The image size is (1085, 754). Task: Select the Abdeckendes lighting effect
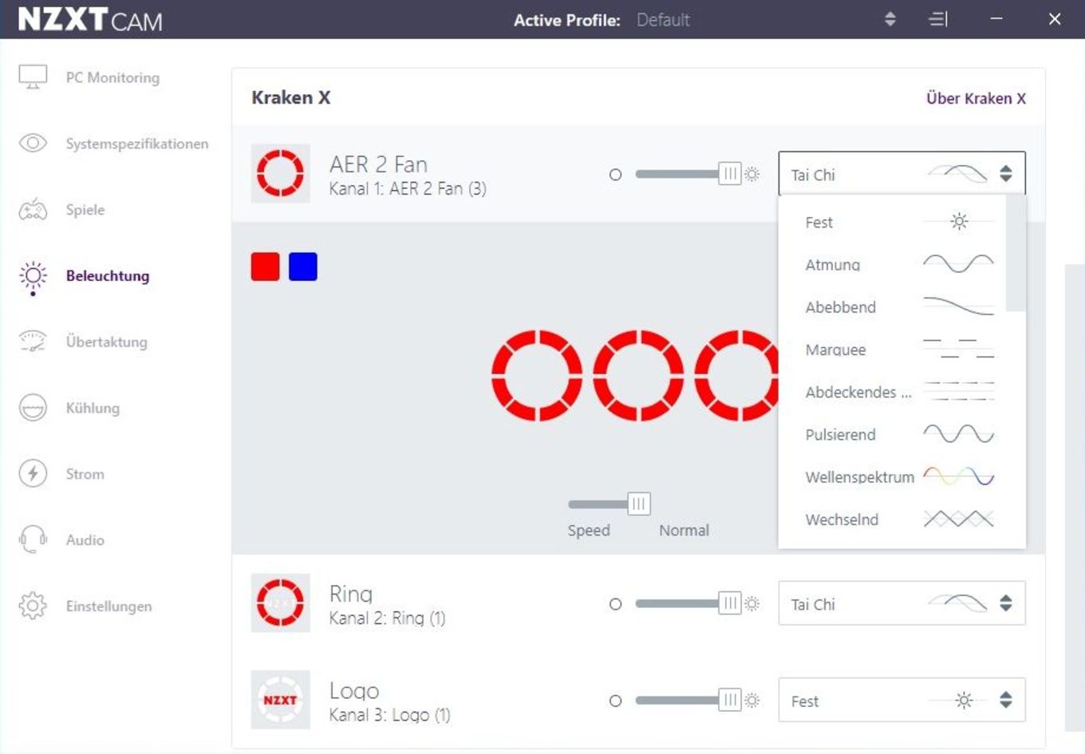pos(892,392)
